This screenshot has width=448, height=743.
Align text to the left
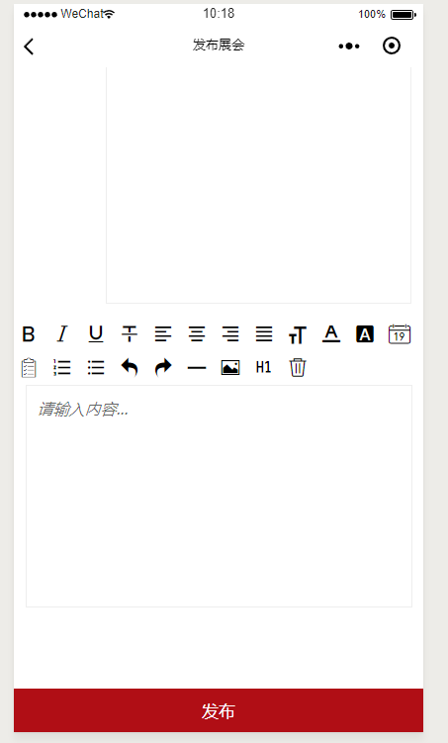pyautogui.click(x=163, y=334)
